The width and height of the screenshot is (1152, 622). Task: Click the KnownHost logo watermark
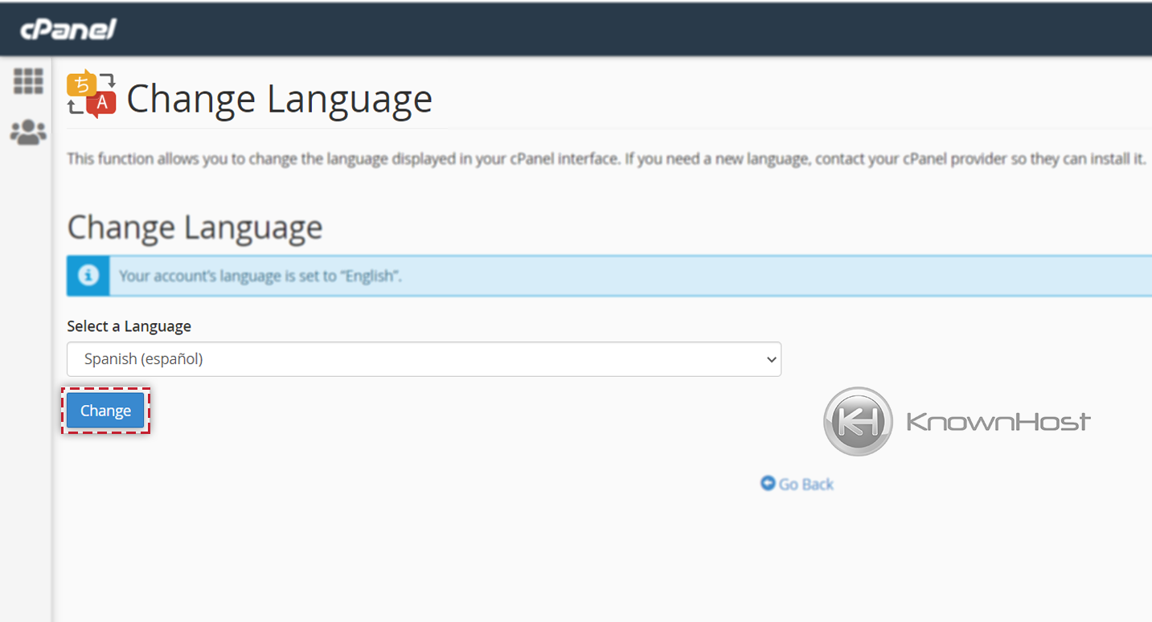tap(957, 421)
